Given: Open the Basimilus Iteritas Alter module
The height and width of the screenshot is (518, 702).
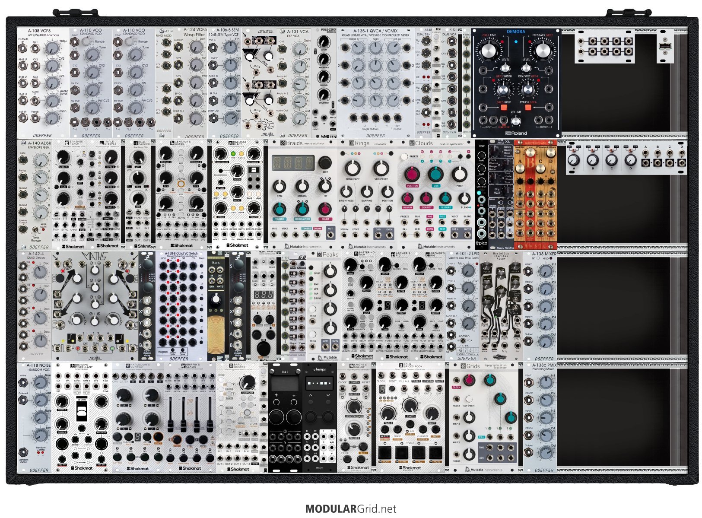Looking at the screenshot, I should pyautogui.click(x=501, y=306).
